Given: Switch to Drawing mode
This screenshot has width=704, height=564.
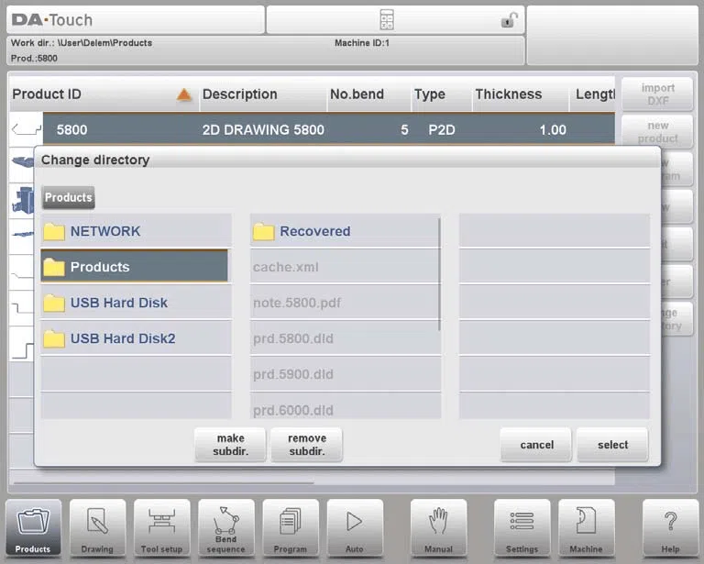Looking at the screenshot, I should [x=97, y=528].
